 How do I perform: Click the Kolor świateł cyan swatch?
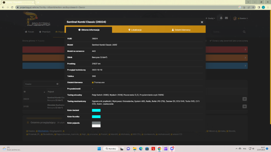point(96,110)
